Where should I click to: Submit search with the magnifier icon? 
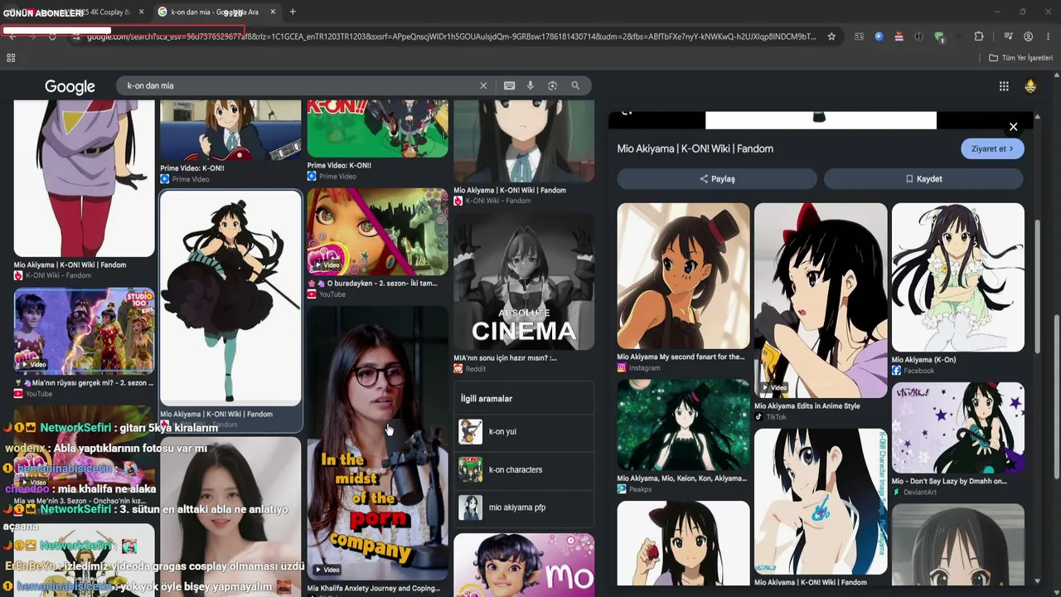(575, 85)
